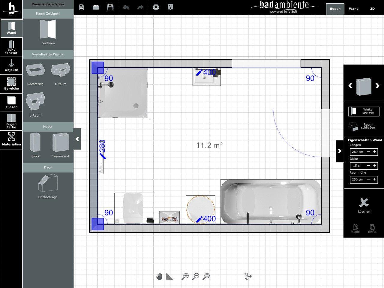Decrease Dicke value with minus
Viewport: 384px width, 288px height.
point(368,166)
